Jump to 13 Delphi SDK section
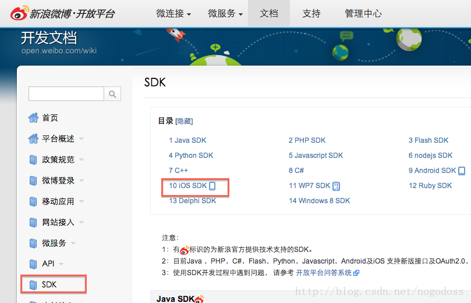Viewport: 471px width, 303px height. click(x=192, y=201)
